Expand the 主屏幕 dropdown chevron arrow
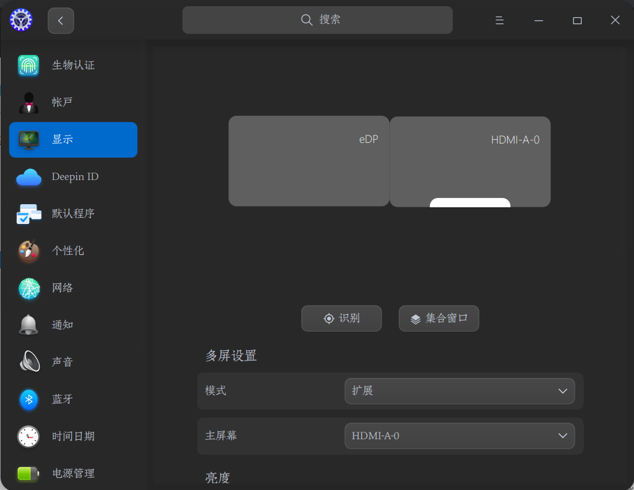634x490 pixels. (x=562, y=436)
